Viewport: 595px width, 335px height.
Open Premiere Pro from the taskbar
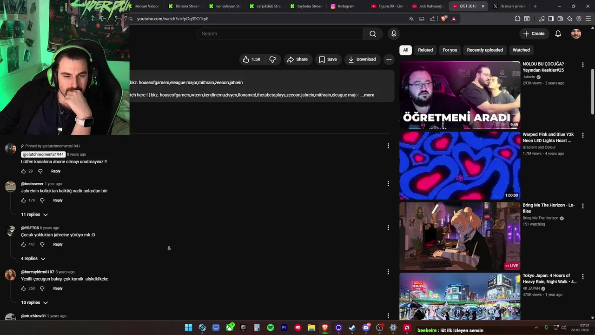pos(284,328)
